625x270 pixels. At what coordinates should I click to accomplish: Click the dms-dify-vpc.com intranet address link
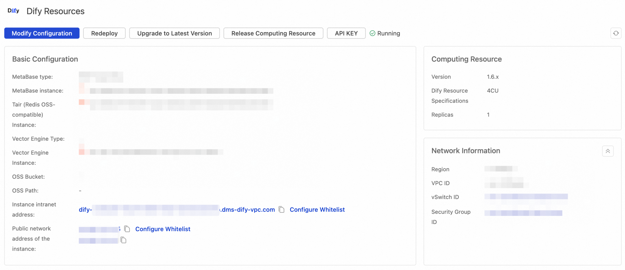[x=177, y=209]
